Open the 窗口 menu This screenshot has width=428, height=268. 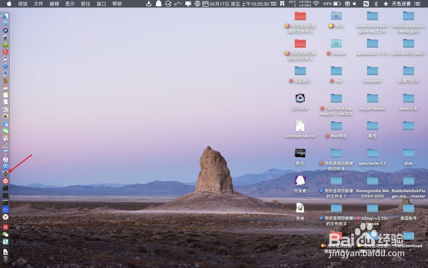tap(101, 3)
